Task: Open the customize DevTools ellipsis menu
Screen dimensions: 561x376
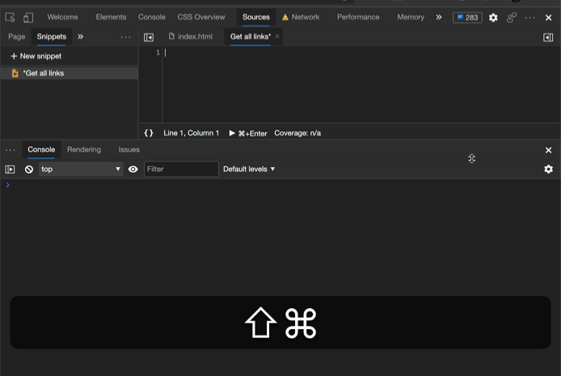Action: 529,18
